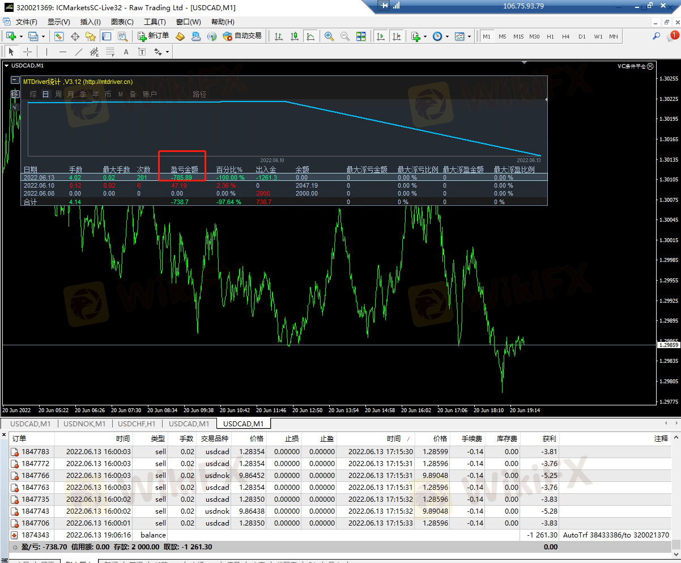This screenshot has height=563, width=681.
Task: Open the chat notification icon
Action: click(673, 36)
